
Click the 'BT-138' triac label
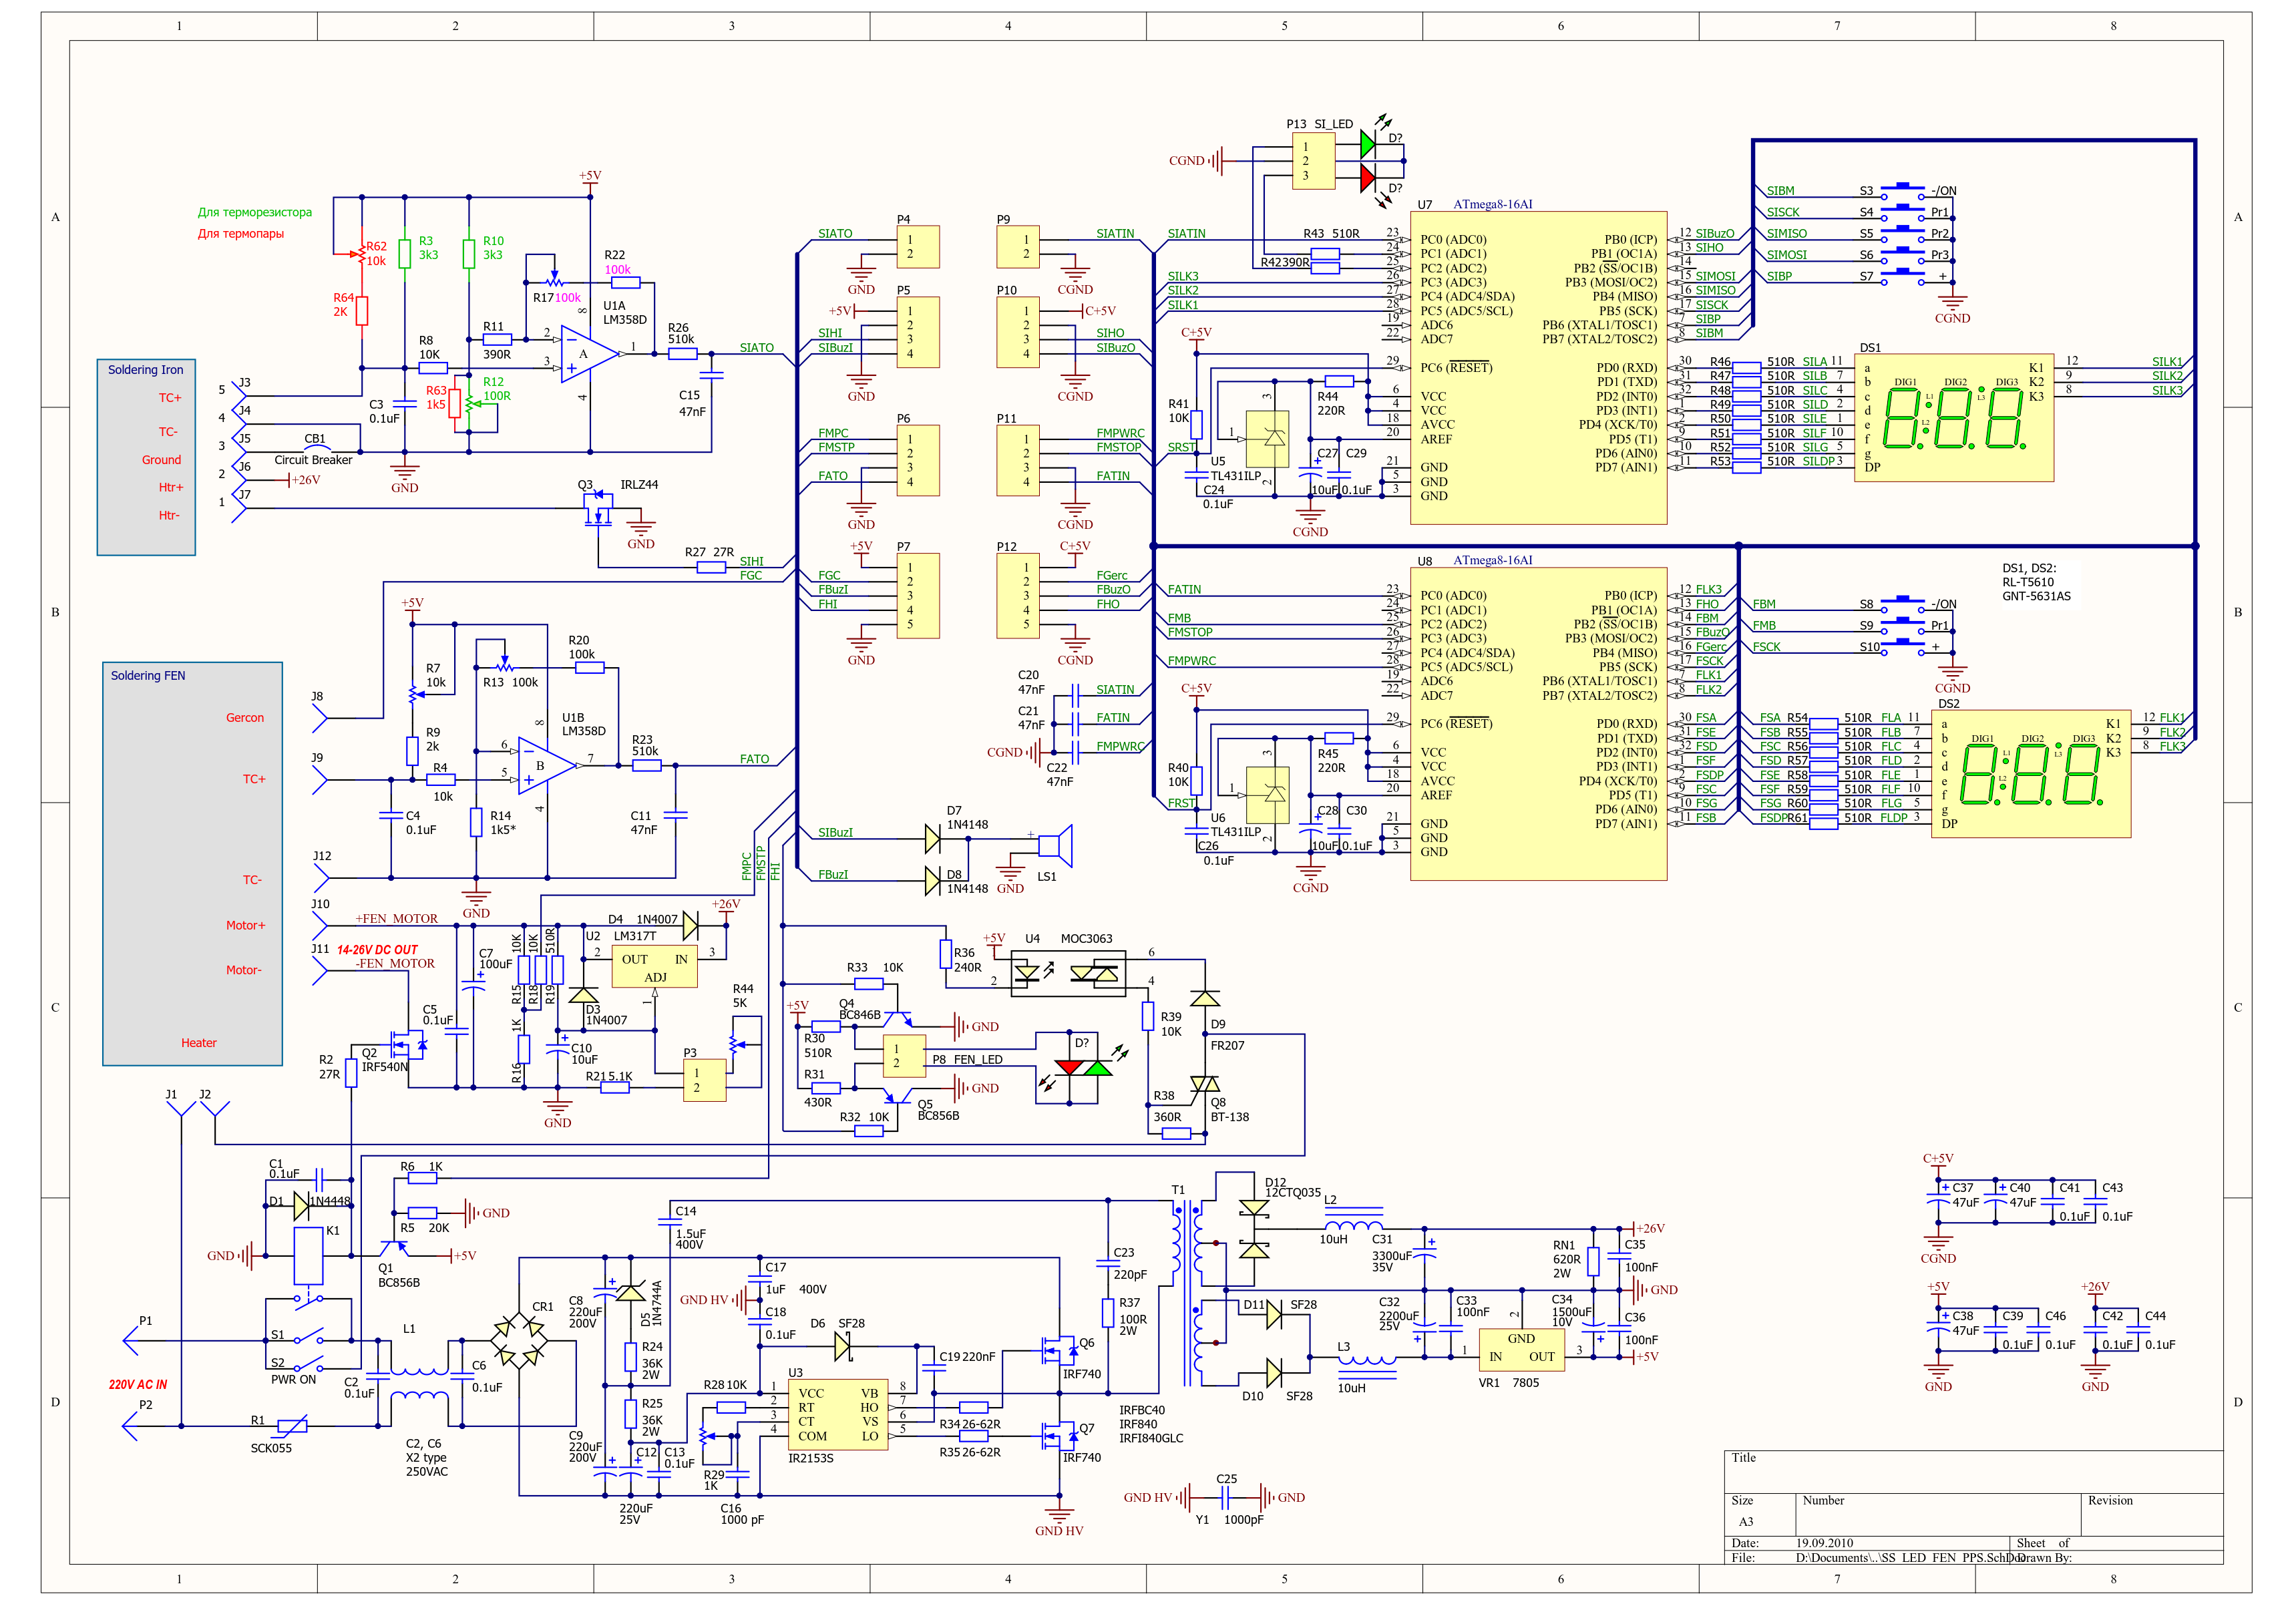pos(1230,1117)
